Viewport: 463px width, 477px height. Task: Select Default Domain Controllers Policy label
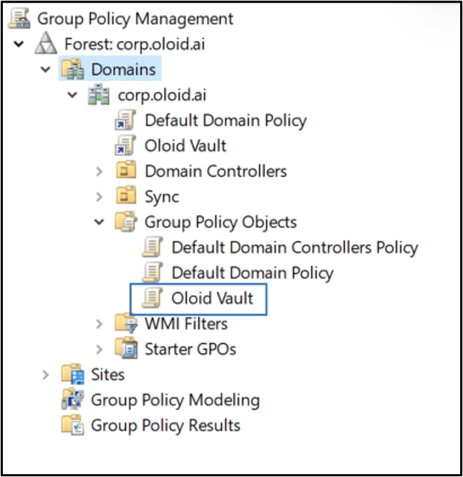[295, 248]
